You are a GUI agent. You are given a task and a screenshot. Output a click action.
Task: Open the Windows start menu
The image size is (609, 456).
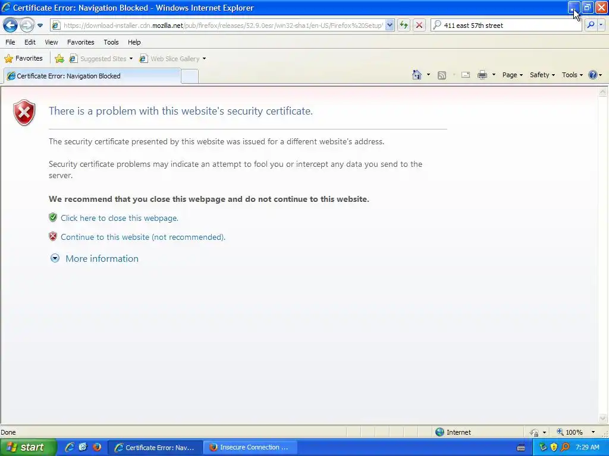(28, 447)
